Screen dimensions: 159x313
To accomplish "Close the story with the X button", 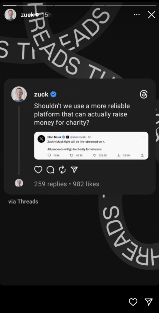I will pyautogui.click(x=151, y=15).
